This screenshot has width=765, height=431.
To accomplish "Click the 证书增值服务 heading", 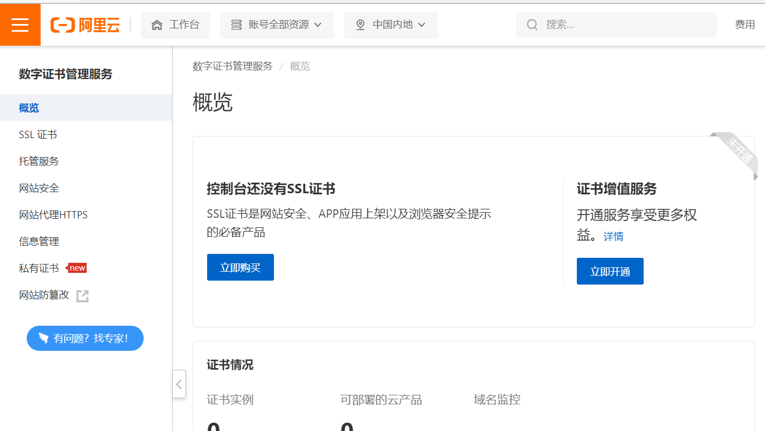I will [617, 189].
